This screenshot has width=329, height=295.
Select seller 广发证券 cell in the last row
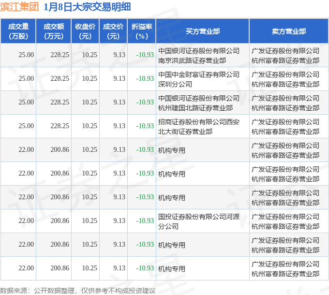[285, 268]
